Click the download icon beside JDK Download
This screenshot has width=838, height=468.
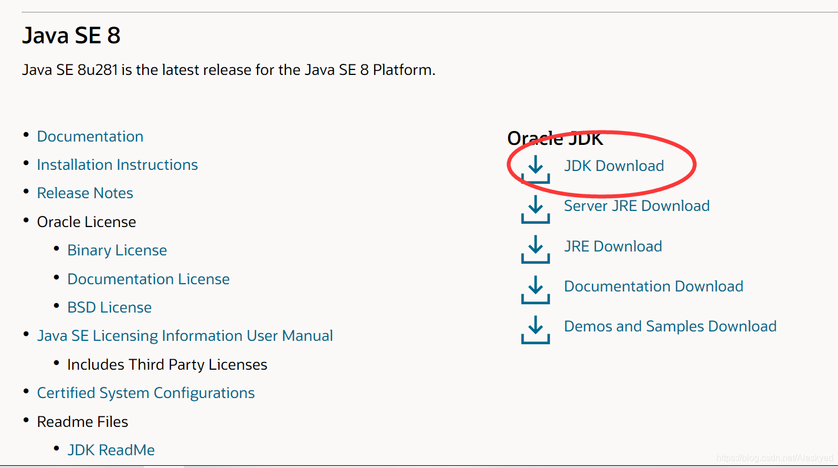[x=535, y=169]
